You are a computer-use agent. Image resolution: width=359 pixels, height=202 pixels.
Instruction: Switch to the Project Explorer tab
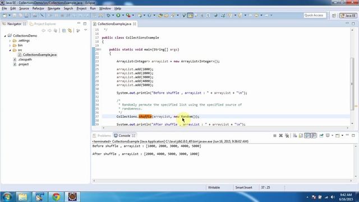[x=43, y=24]
